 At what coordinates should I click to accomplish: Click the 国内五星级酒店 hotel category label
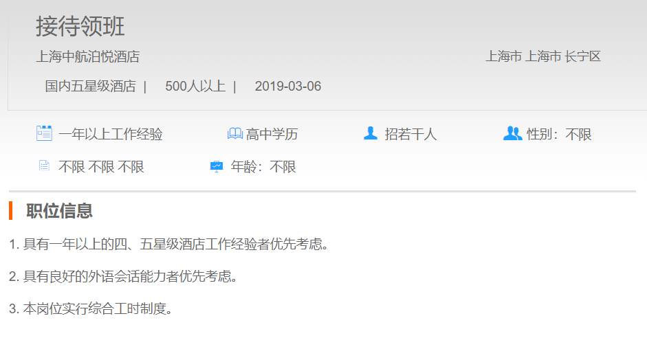(90, 87)
